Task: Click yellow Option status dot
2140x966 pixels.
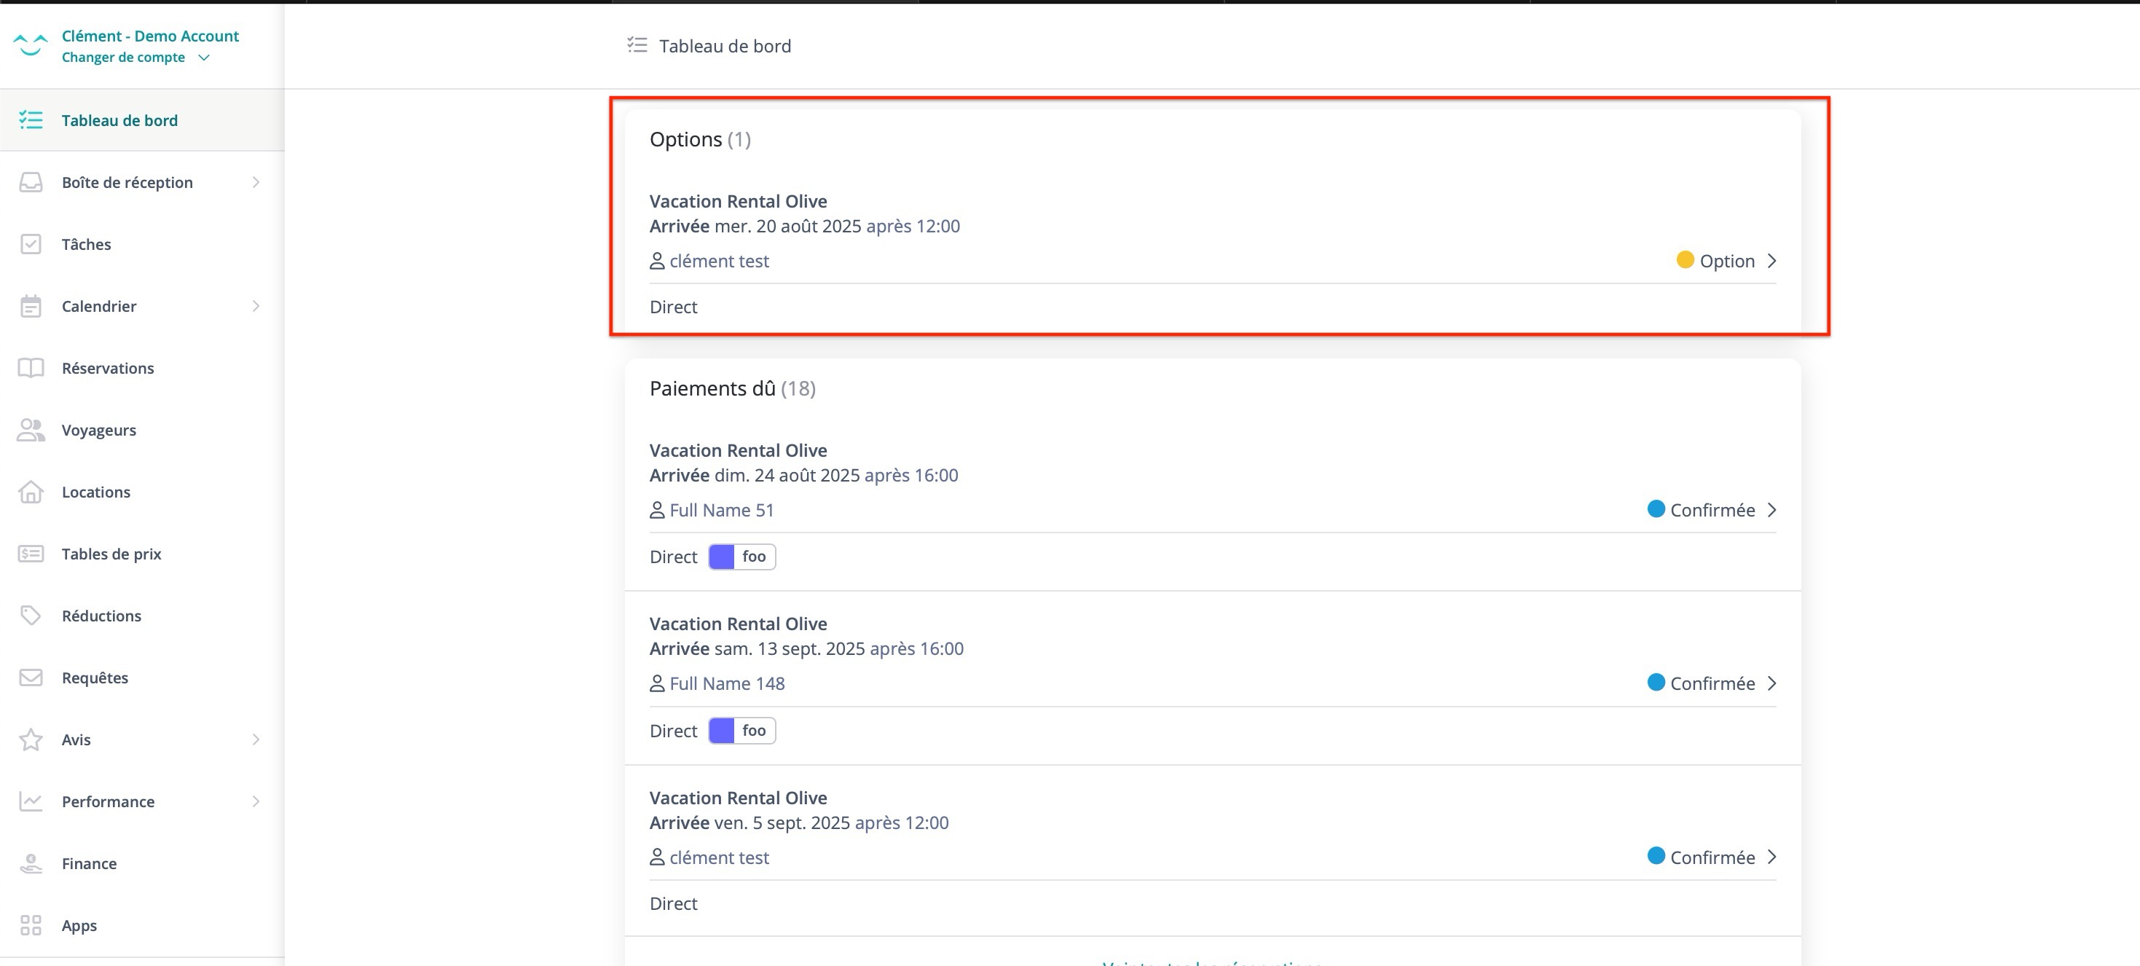Action: (x=1685, y=260)
